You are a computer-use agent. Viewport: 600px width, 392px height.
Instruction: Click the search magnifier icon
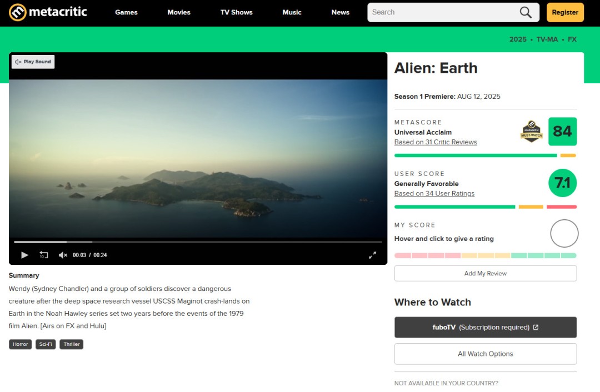click(526, 12)
